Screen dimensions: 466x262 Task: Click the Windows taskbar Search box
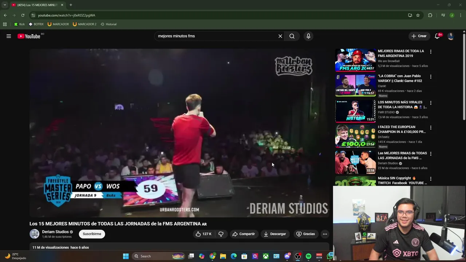tap(158, 256)
